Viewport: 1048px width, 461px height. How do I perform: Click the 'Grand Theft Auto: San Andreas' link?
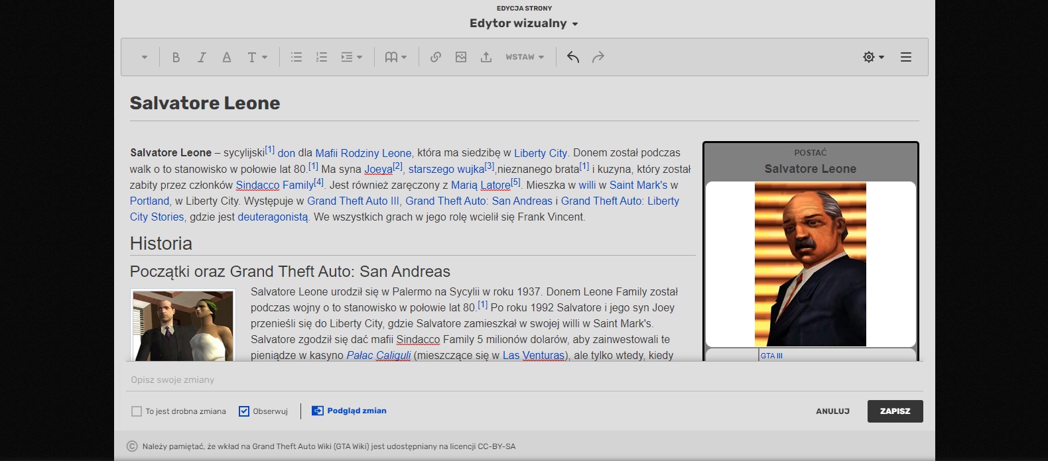(479, 201)
